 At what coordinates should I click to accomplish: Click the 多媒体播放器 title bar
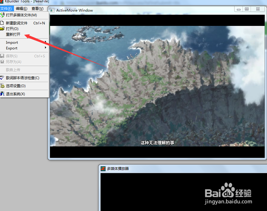pyautogui.click(x=183, y=169)
